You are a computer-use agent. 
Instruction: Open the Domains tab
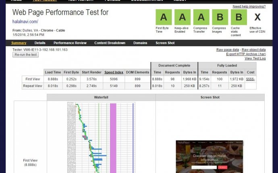[140, 43]
